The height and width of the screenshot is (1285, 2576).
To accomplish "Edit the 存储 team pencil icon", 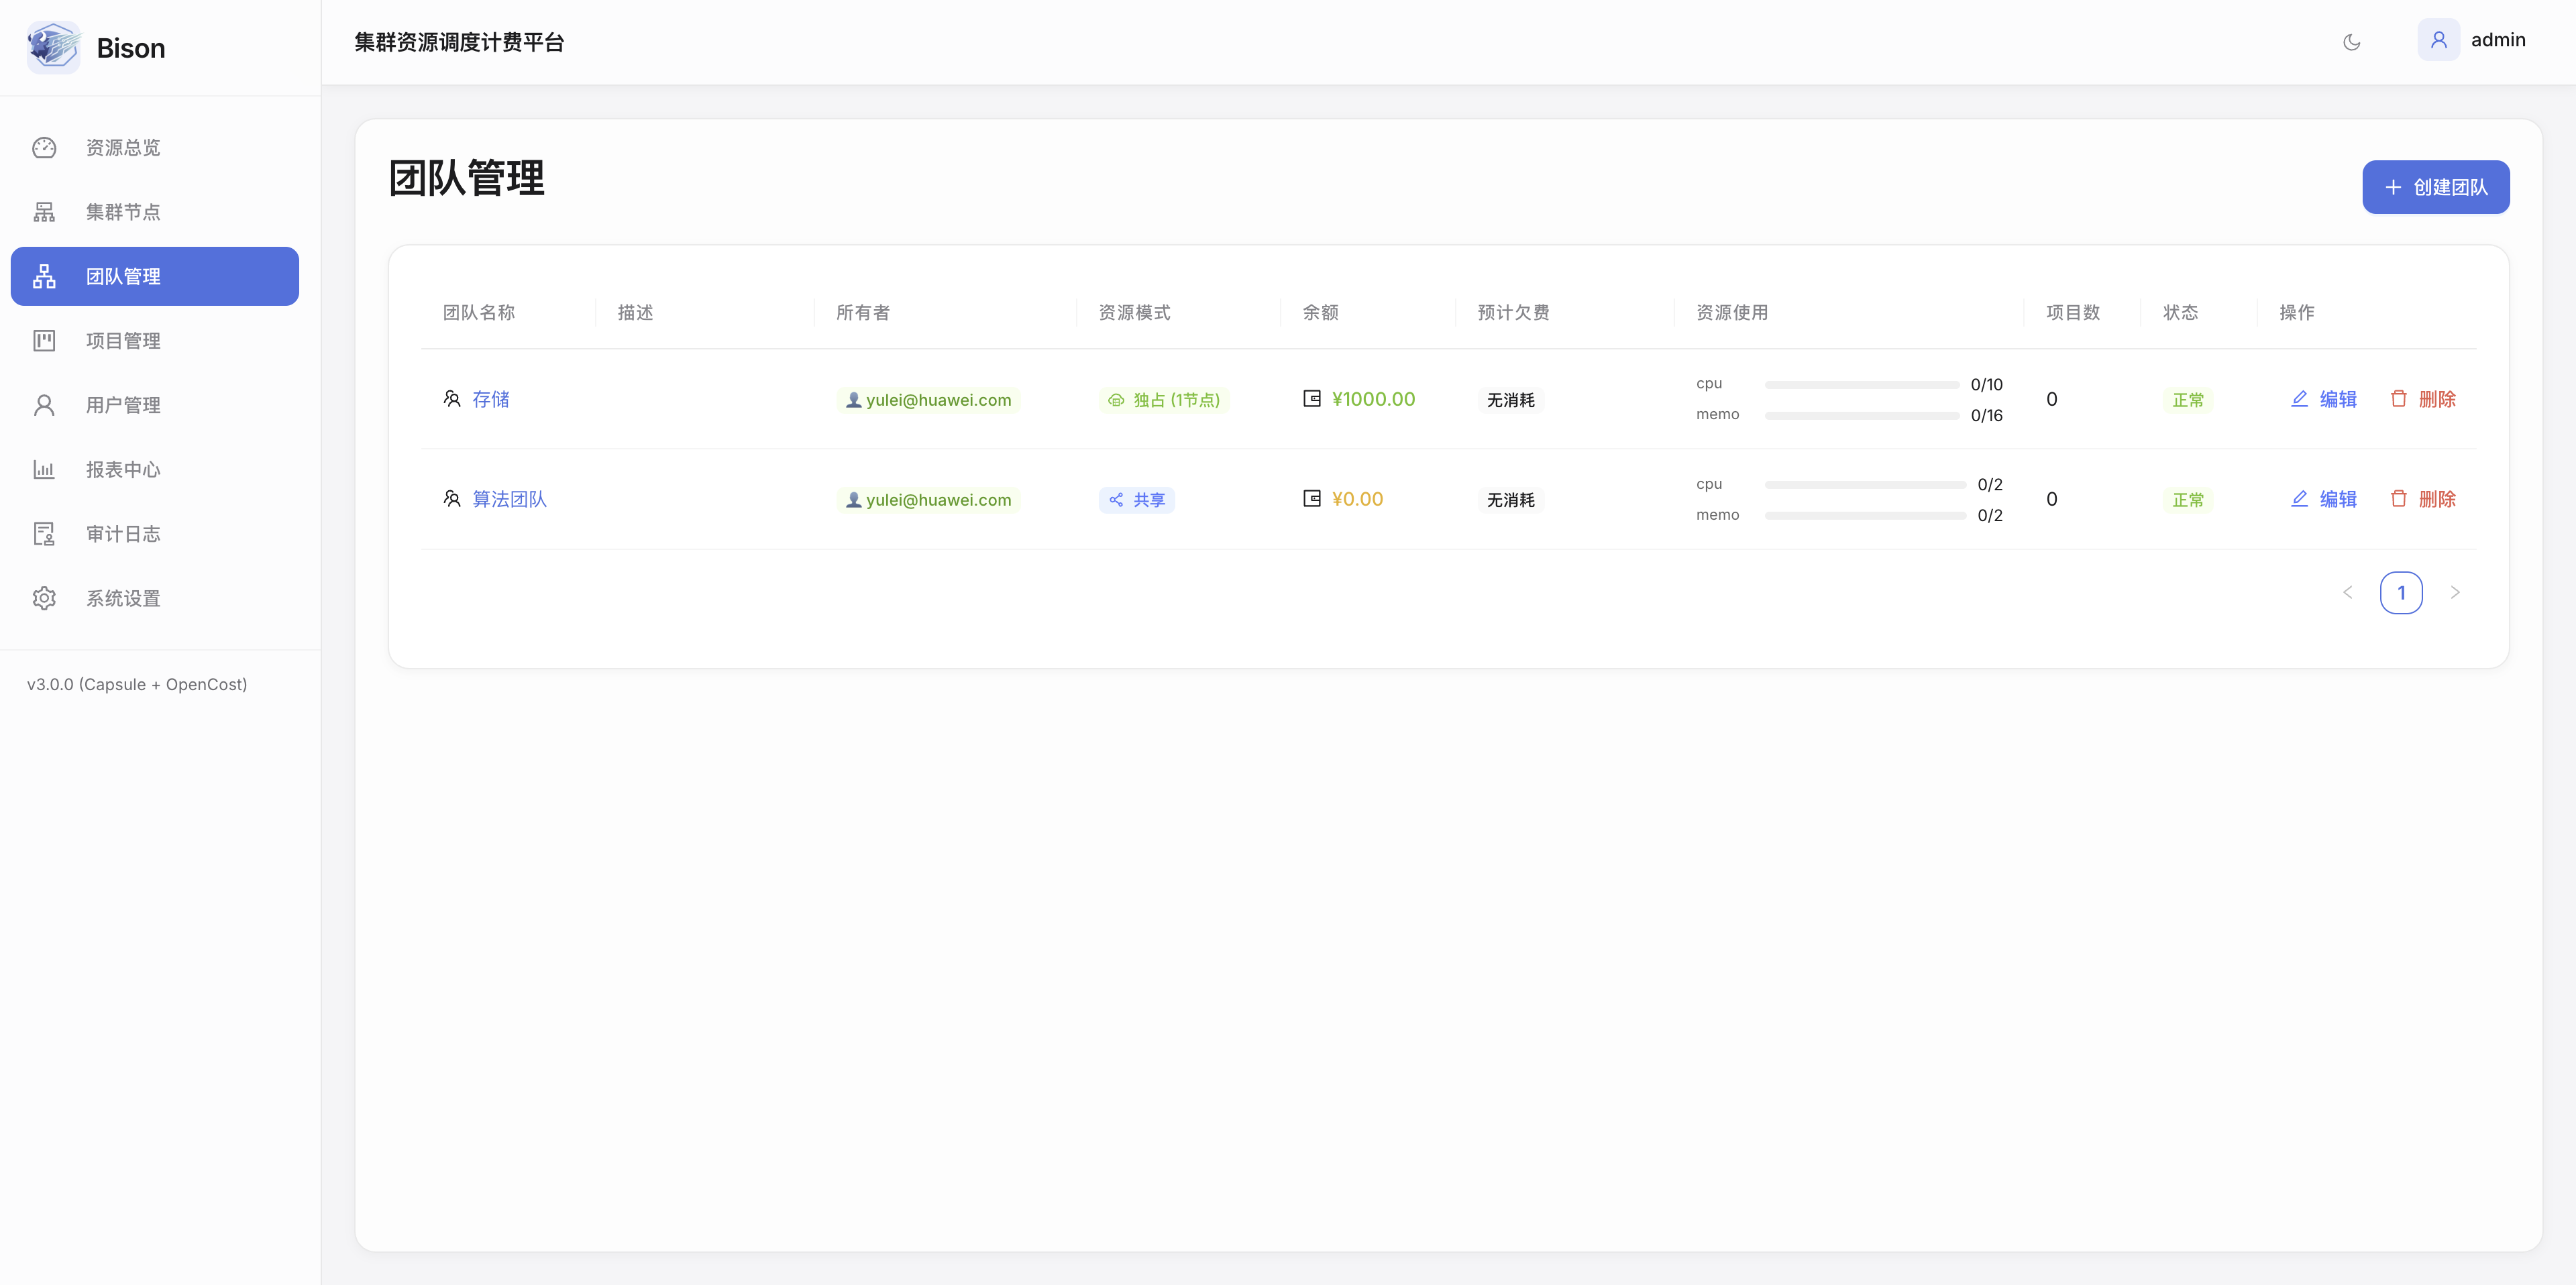I will pyautogui.click(x=2299, y=399).
